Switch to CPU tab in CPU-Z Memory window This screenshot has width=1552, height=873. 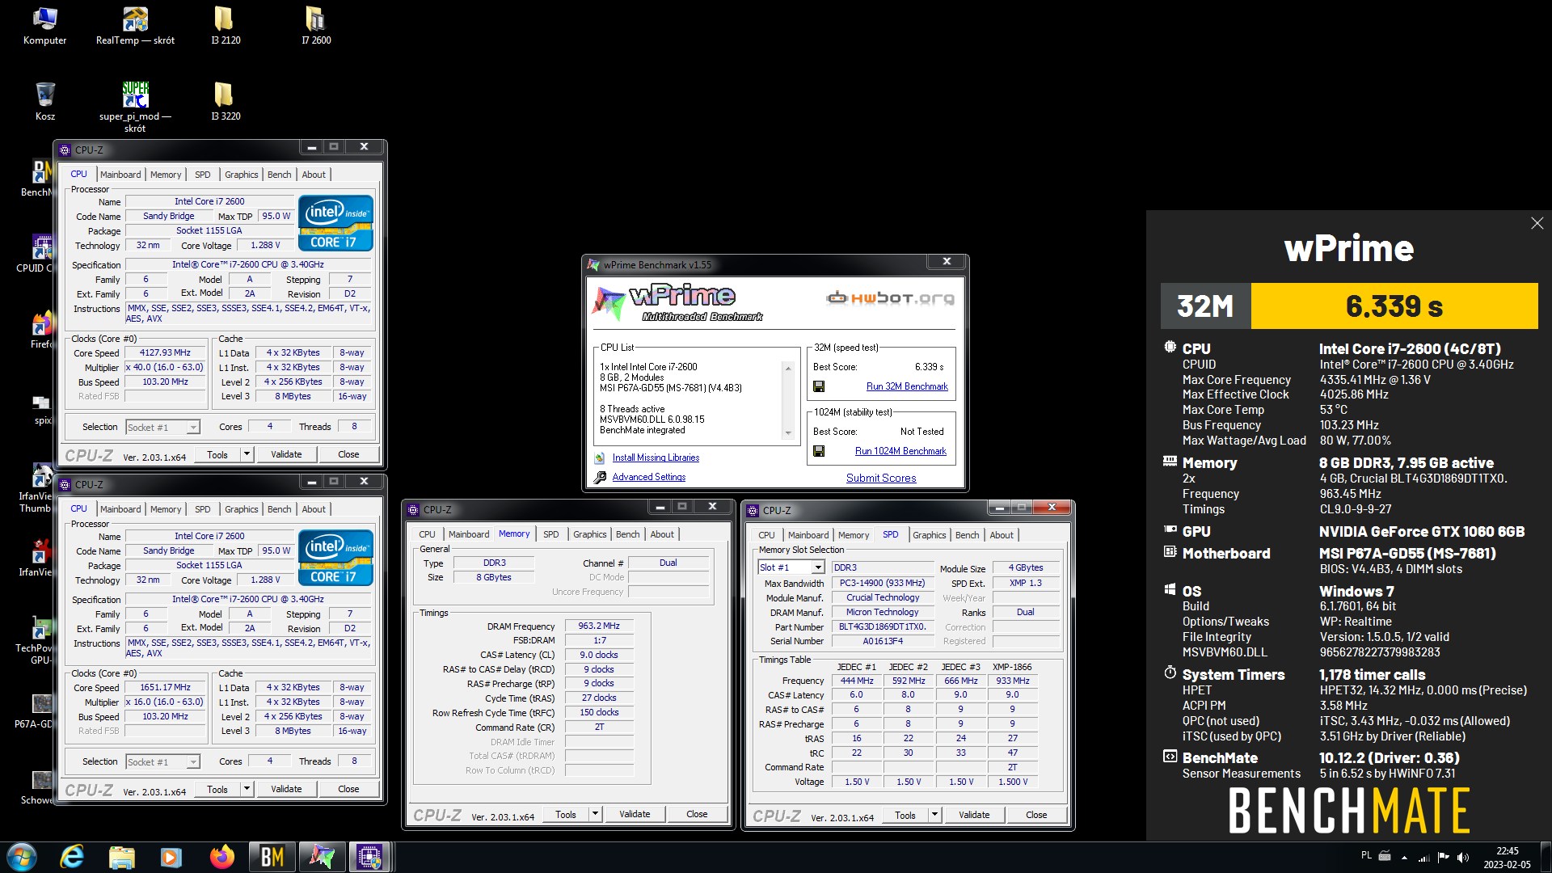tap(427, 534)
